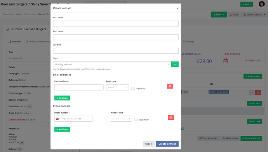The width and height of the screenshot is (268, 152).
Task: Click the '4 weeks ago' text
Action: pyautogui.click(x=253, y=60)
